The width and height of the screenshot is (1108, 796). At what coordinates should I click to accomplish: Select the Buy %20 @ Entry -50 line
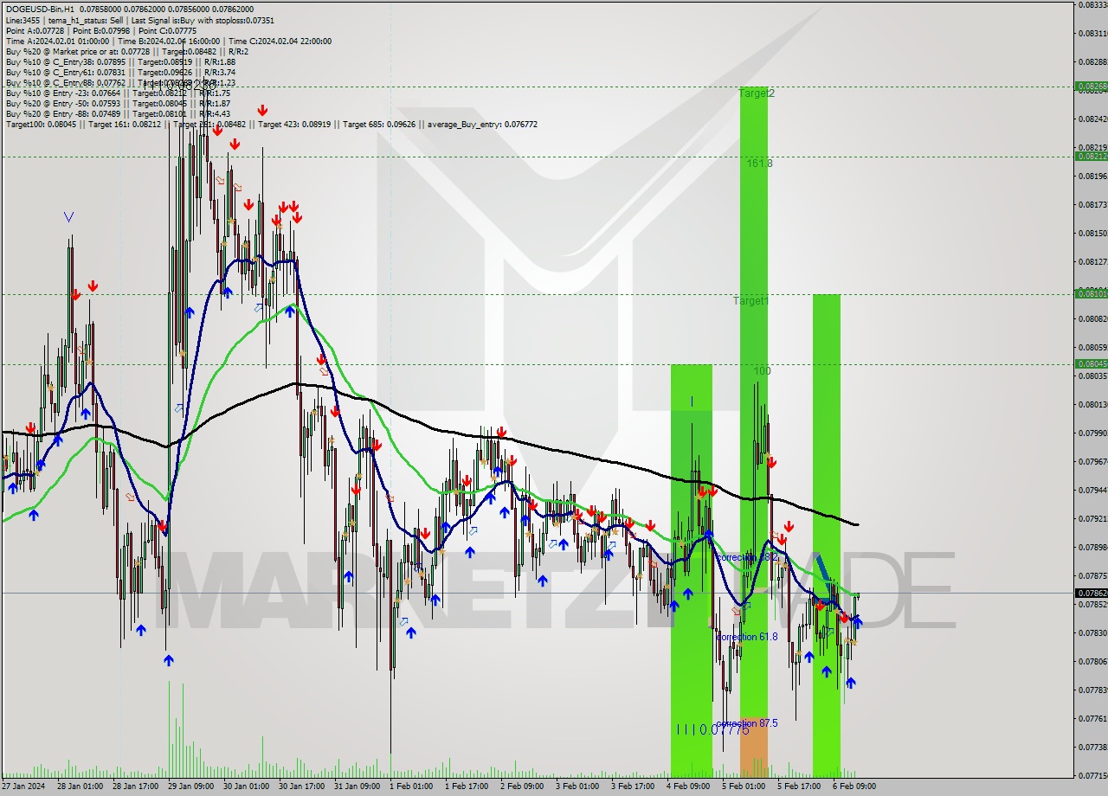click(x=118, y=103)
